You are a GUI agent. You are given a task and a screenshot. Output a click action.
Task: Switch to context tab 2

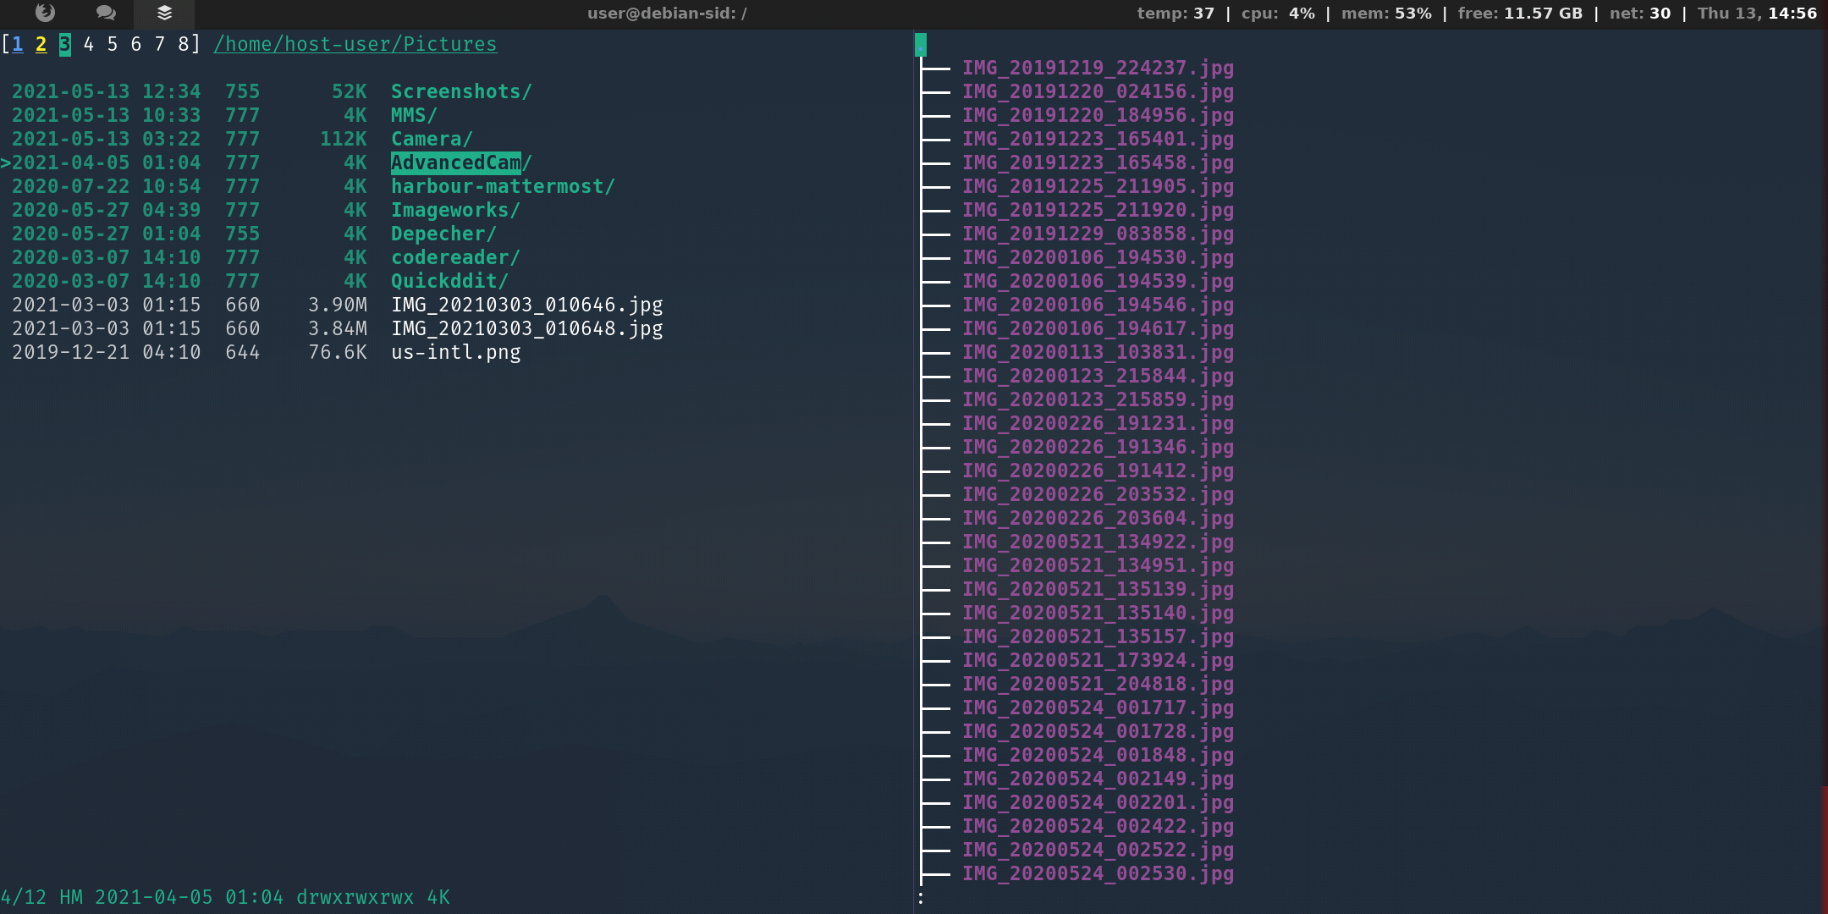41,44
